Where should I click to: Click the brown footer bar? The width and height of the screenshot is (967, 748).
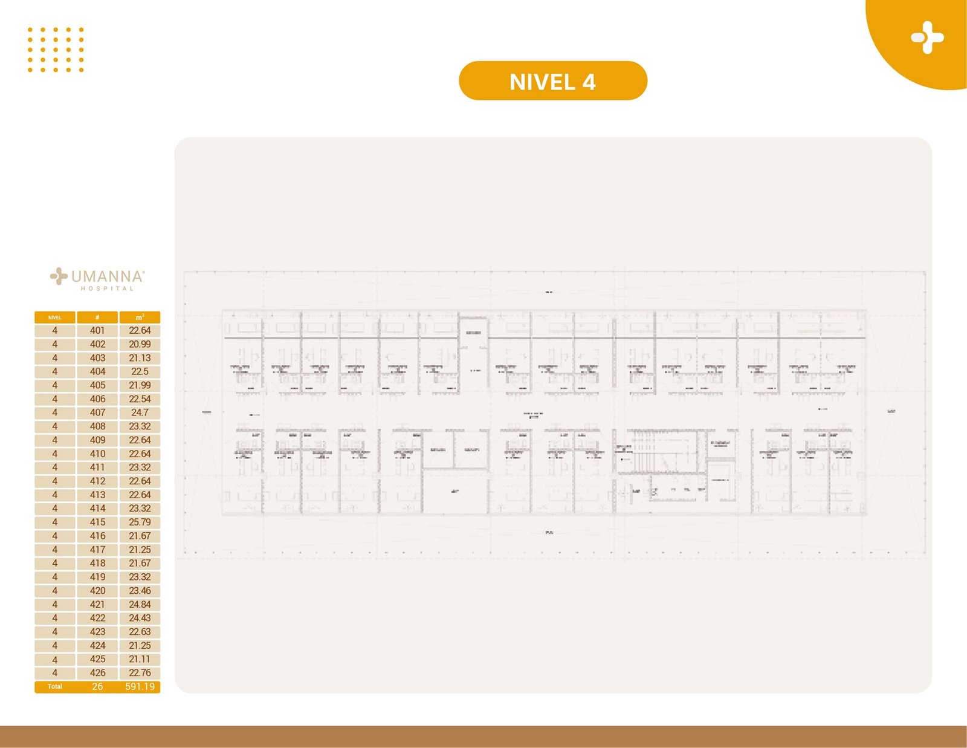pyautogui.click(x=483, y=737)
